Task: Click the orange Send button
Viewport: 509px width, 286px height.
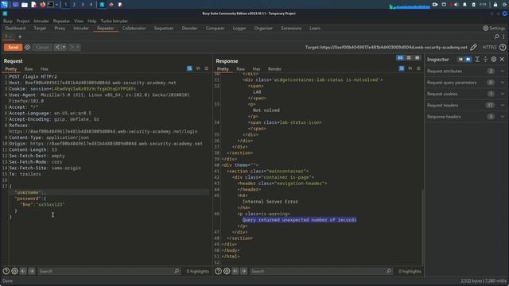Action: [x=13, y=47]
